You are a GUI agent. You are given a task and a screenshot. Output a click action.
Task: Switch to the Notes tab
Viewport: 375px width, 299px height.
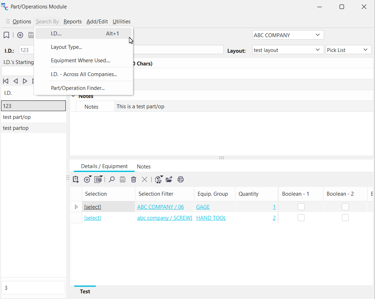(x=143, y=167)
